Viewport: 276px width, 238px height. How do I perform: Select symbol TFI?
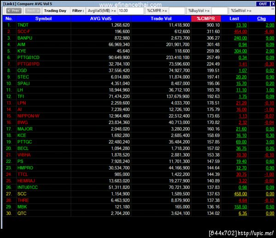(x=21, y=97)
